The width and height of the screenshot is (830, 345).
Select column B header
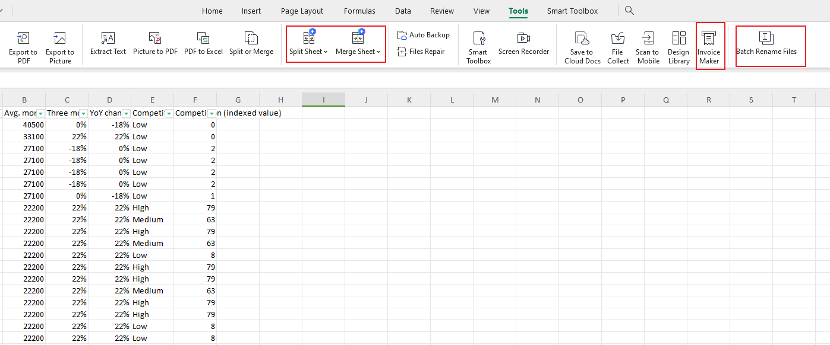pos(24,100)
